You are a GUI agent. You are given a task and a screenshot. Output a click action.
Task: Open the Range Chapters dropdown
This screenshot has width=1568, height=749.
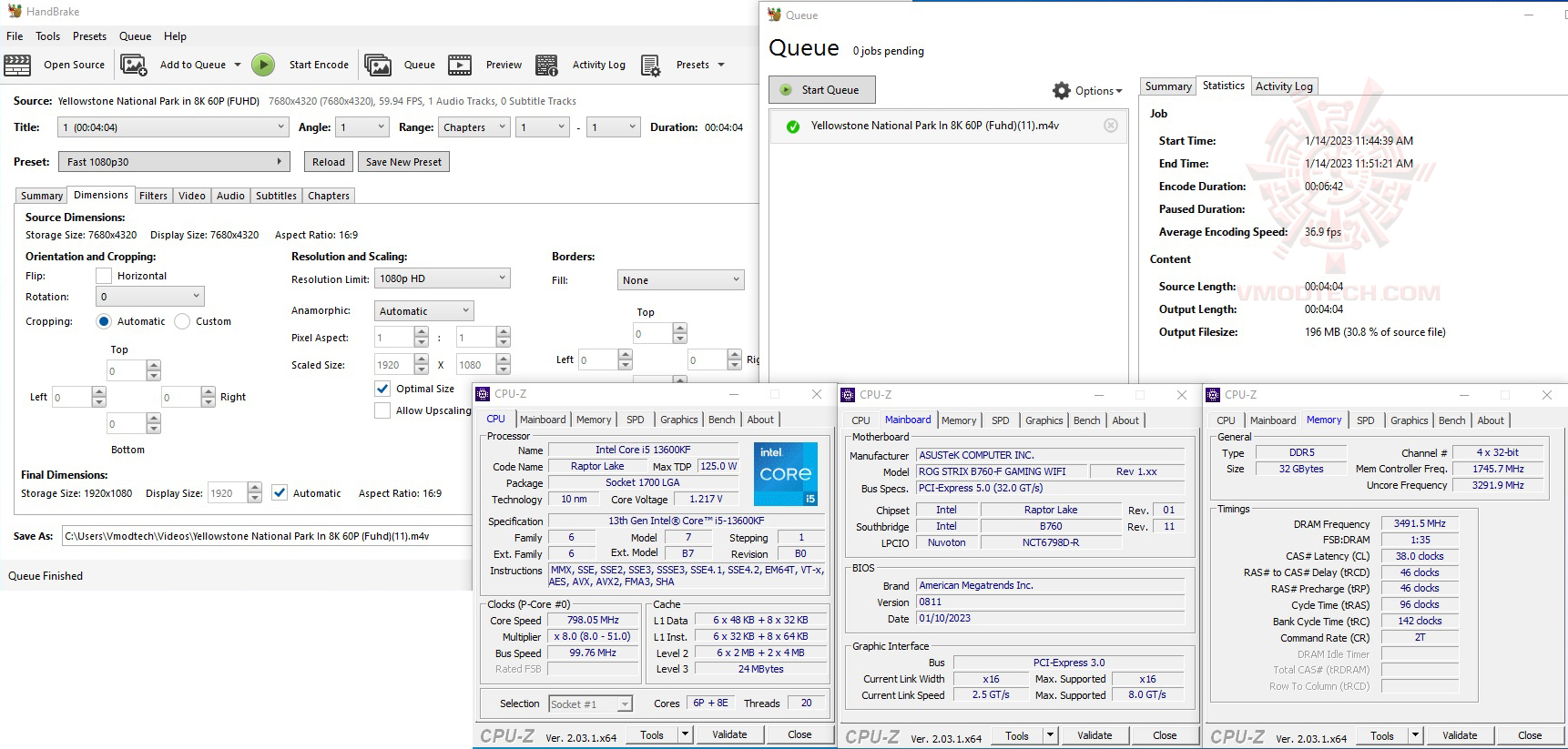(x=473, y=127)
